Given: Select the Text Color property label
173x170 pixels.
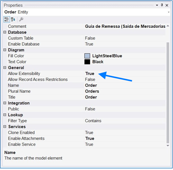Looking at the screenshot, I should [x=17, y=62].
